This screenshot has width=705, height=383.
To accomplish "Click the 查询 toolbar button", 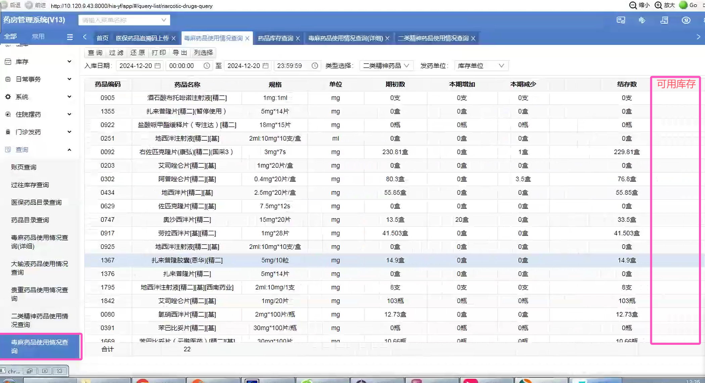I will [95, 53].
